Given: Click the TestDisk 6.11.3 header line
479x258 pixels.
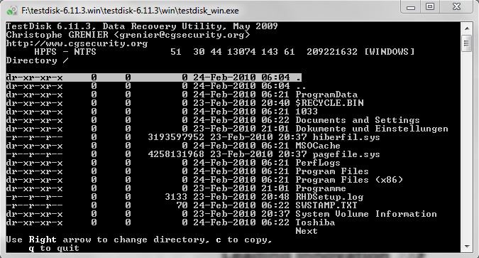Looking at the screenshot, I should pyautogui.click(x=142, y=26).
